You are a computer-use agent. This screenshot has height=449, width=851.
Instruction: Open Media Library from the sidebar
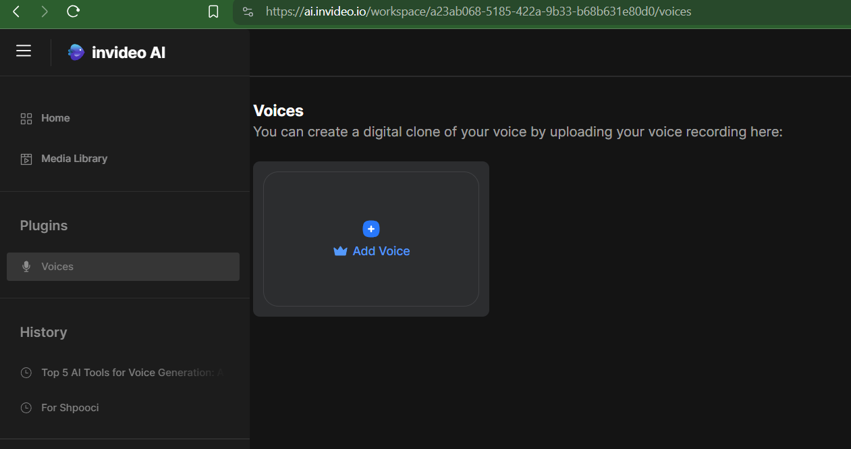[74, 159]
